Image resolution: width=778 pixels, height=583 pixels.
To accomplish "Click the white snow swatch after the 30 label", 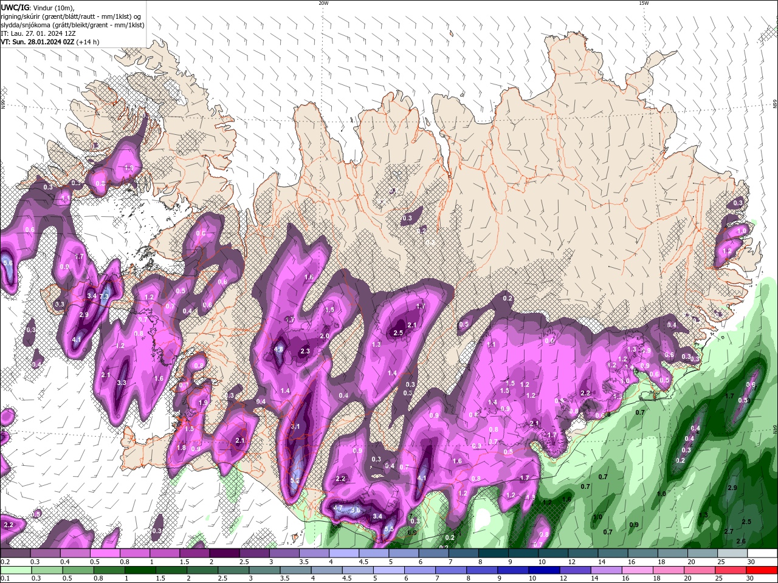I will pyautogui.click(x=762, y=553).
